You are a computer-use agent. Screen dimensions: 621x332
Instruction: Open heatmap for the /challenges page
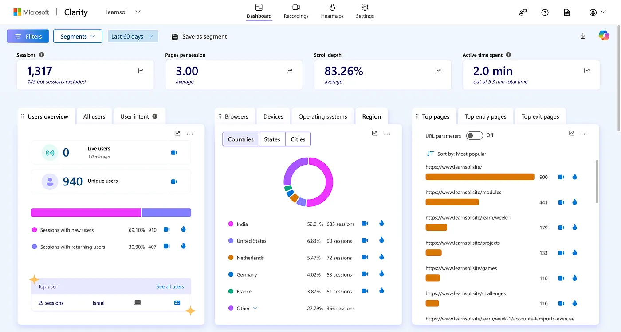[574, 303]
